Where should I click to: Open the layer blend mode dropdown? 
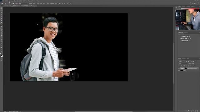tap(183, 63)
